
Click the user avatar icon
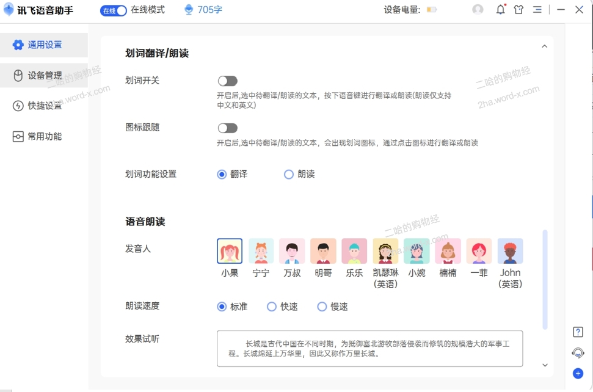(478, 10)
